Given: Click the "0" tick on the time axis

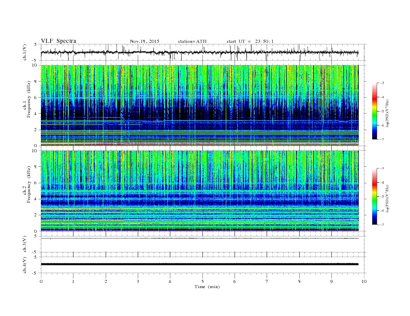Looking at the screenshot, I should click(41, 281).
